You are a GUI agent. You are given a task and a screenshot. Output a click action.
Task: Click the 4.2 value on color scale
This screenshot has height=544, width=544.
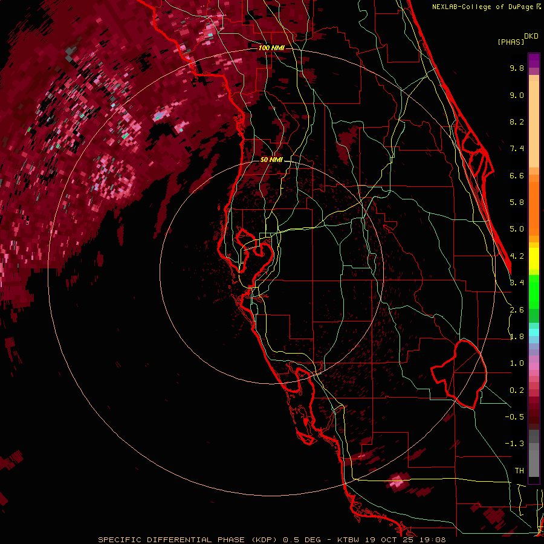click(x=517, y=256)
